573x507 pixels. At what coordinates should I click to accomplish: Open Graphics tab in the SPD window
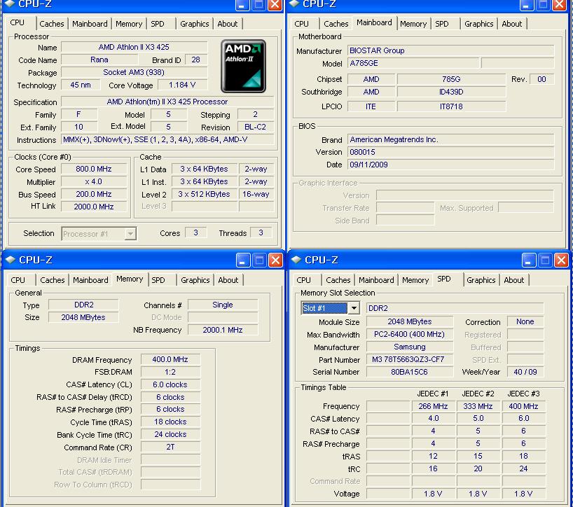481,280
